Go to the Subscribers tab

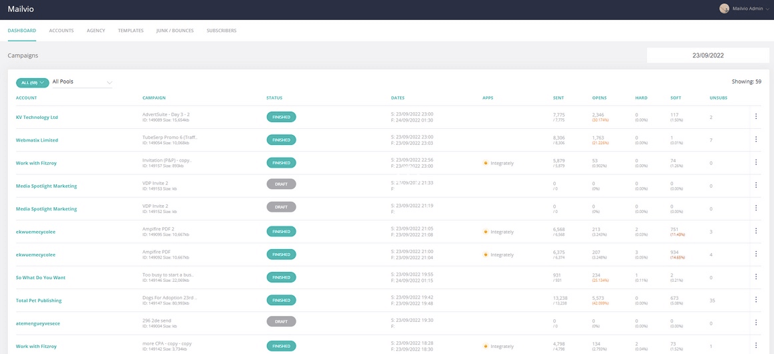tap(221, 31)
